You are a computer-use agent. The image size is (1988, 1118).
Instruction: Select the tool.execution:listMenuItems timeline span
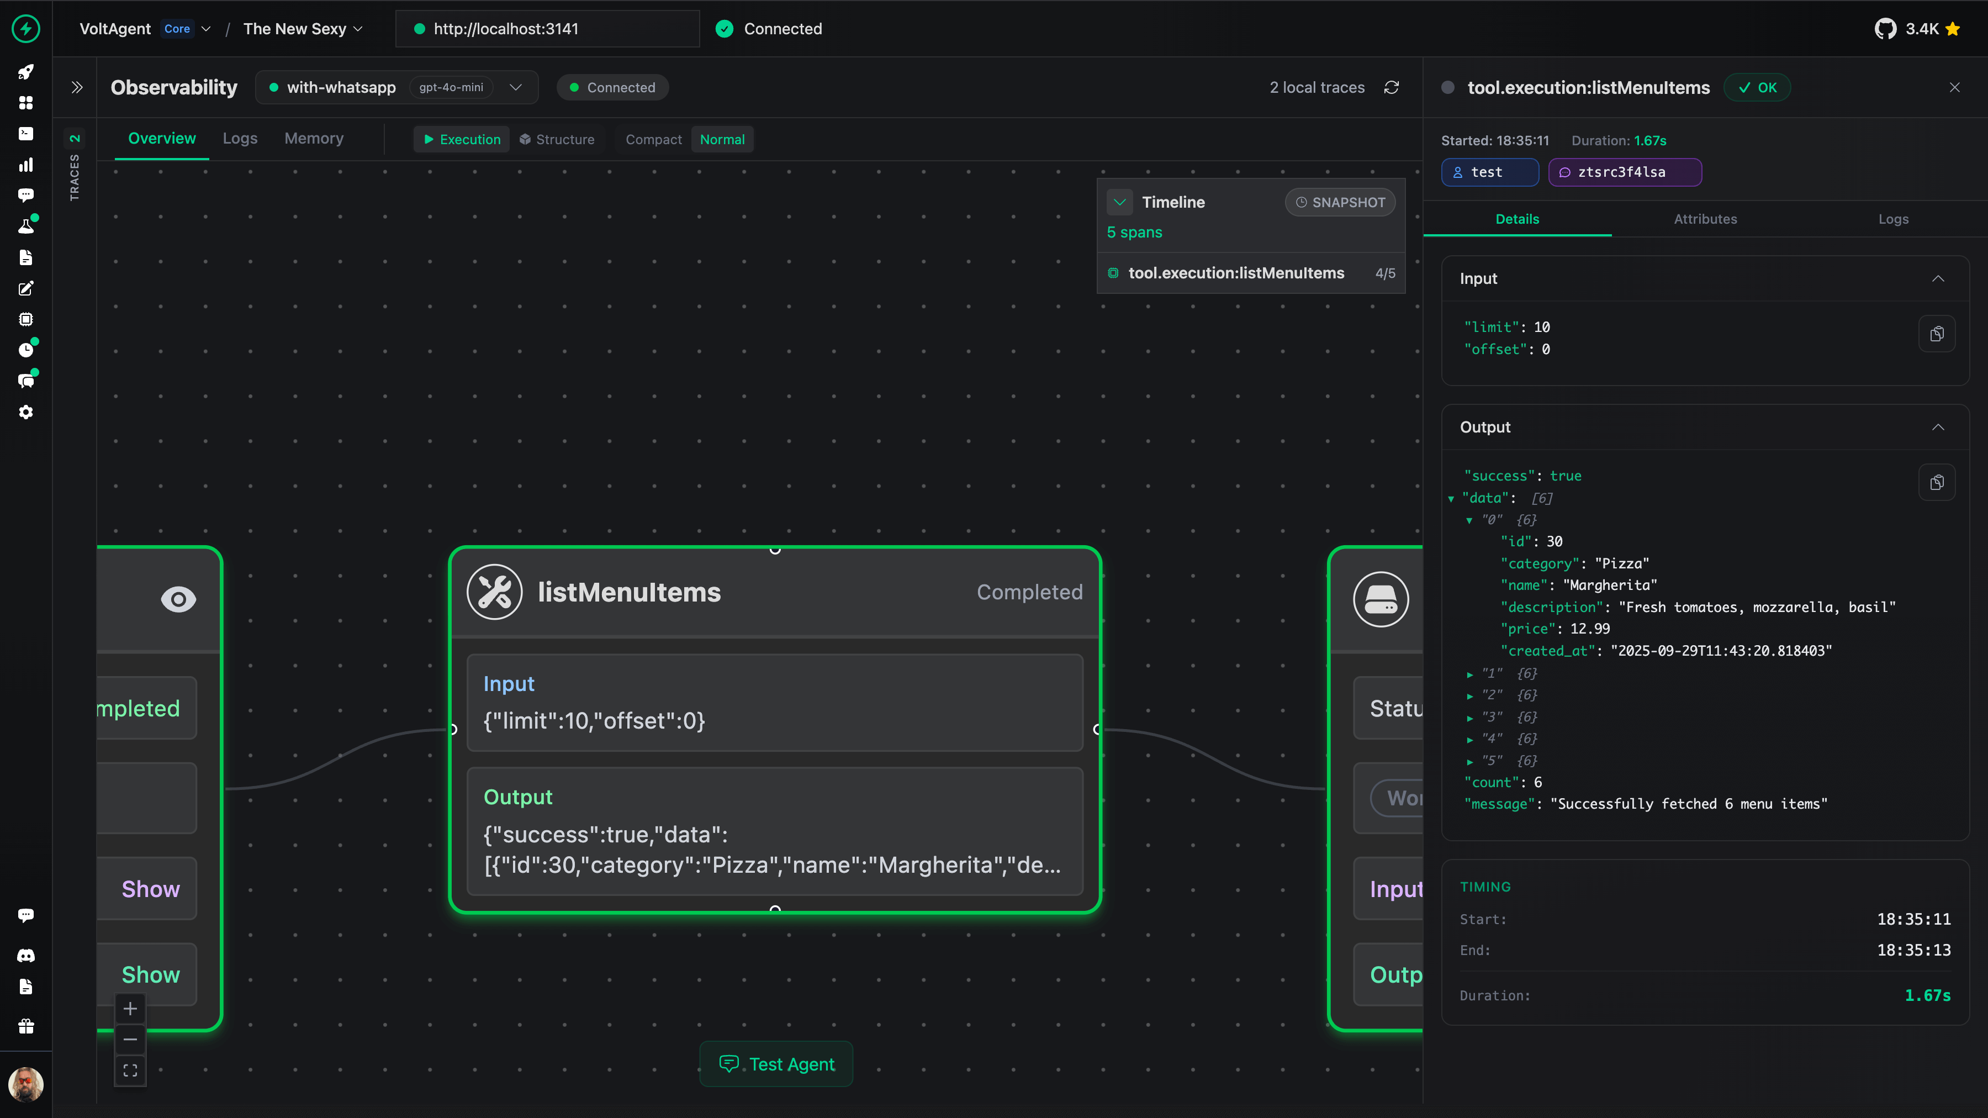pyautogui.click(x=1235, y=273)
